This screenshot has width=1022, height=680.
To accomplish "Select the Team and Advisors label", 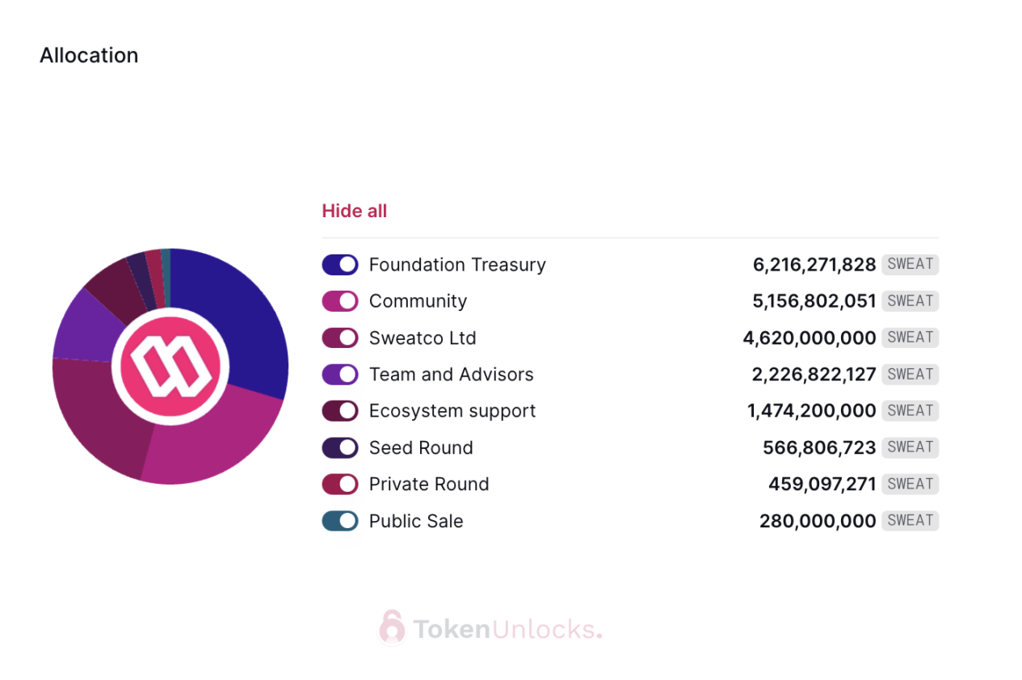I will coord(451,374).
